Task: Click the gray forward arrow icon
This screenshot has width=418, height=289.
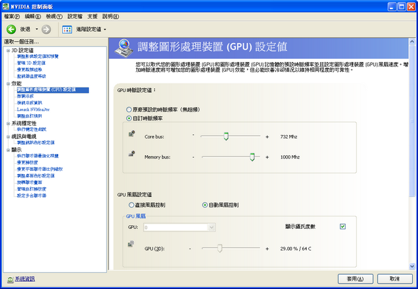Action: coord(46,29)
